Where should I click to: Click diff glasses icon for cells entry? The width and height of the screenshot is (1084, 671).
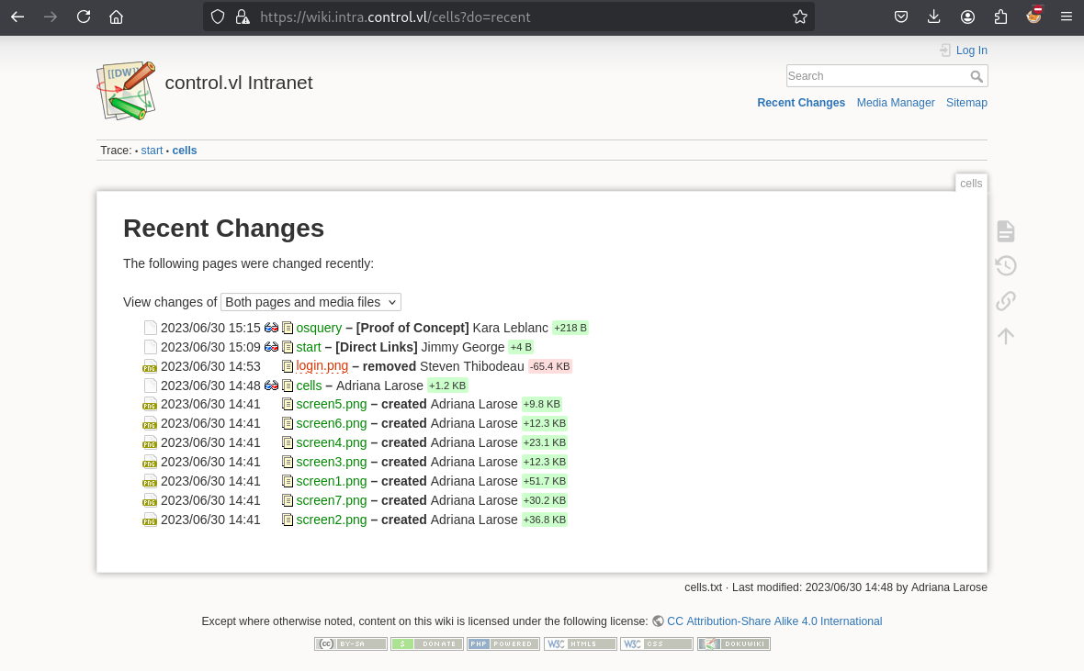(271, 386)
